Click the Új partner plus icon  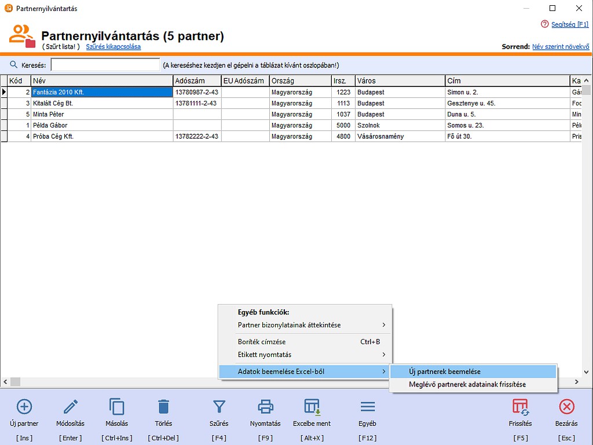click(24, 406)
